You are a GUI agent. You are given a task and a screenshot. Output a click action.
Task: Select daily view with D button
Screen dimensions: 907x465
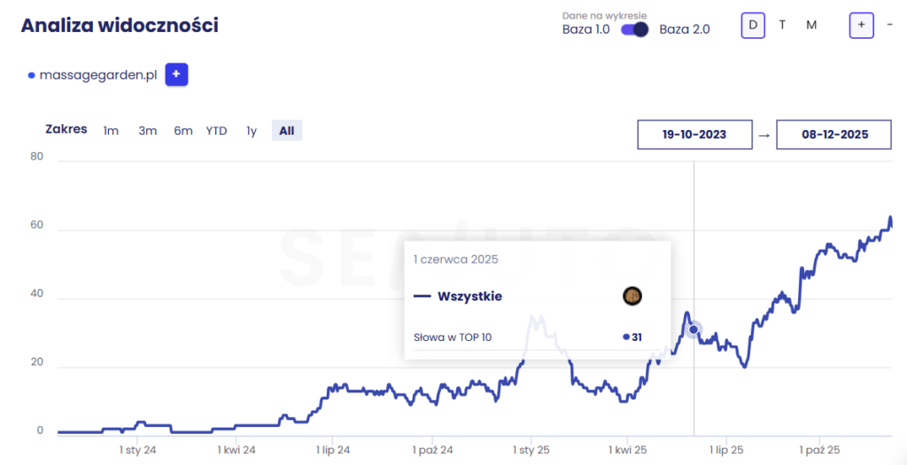tap(753, 25)
